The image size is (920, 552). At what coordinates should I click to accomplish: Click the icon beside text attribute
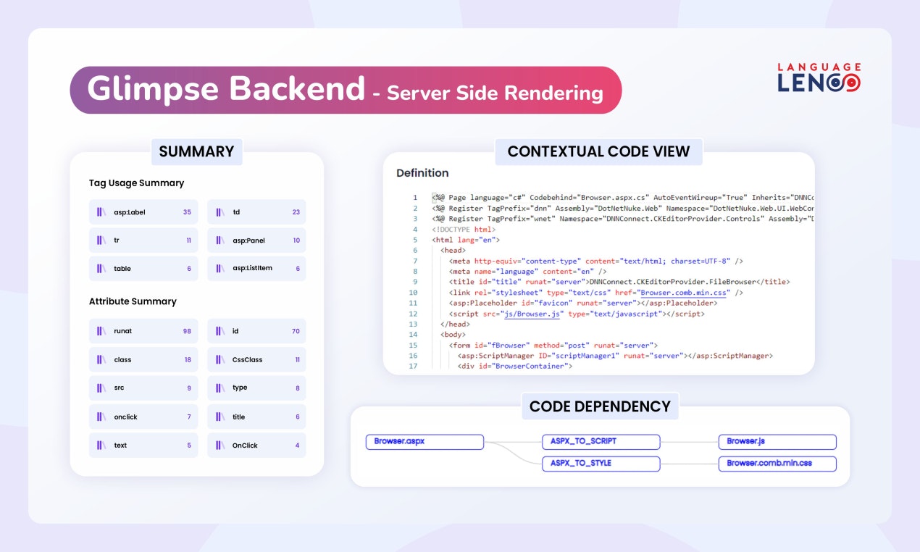click(101, 446)
